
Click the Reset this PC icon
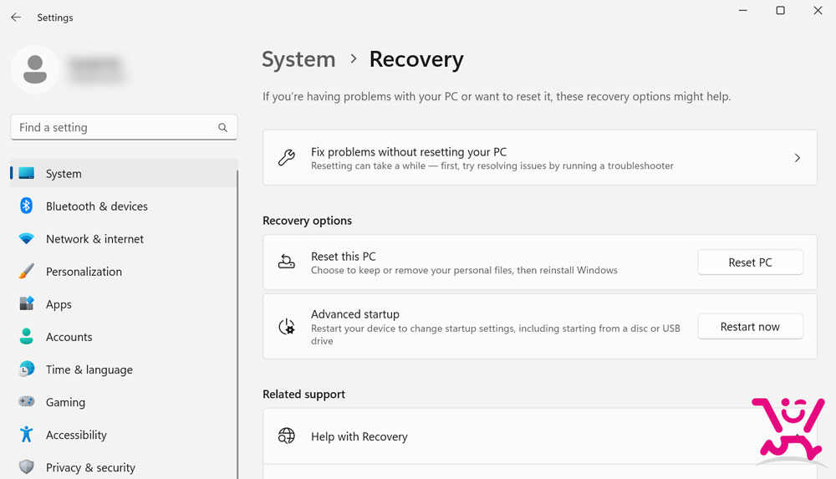click(286, 262)
